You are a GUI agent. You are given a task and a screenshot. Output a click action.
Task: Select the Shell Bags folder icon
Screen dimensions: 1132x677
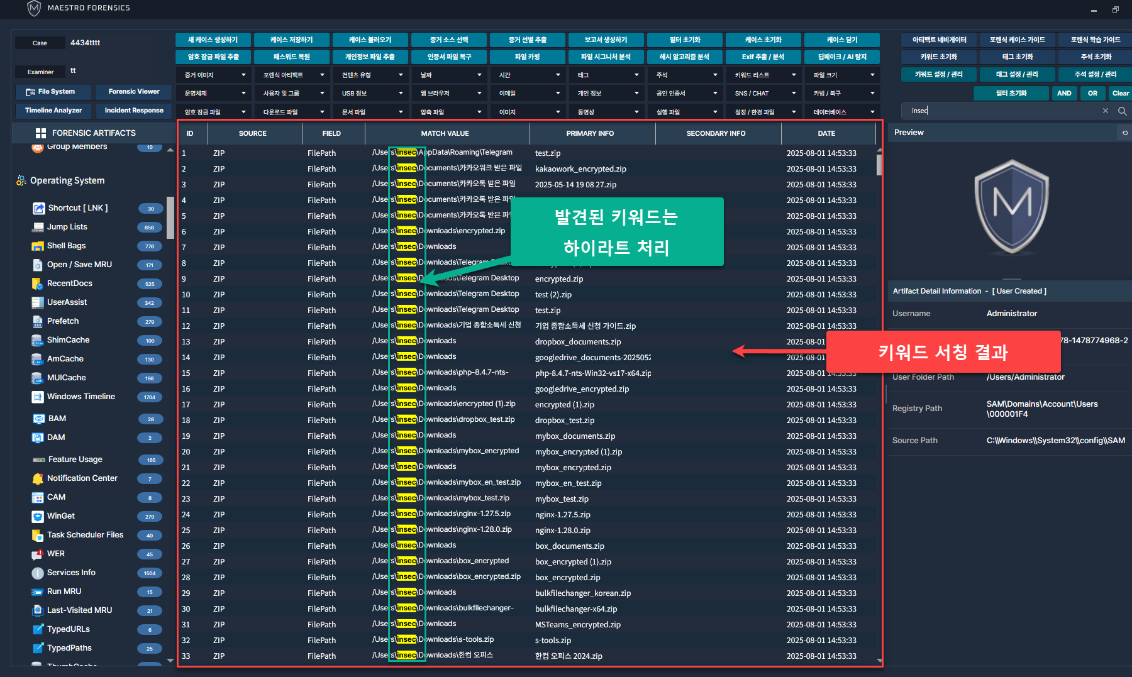click(38, 246)
